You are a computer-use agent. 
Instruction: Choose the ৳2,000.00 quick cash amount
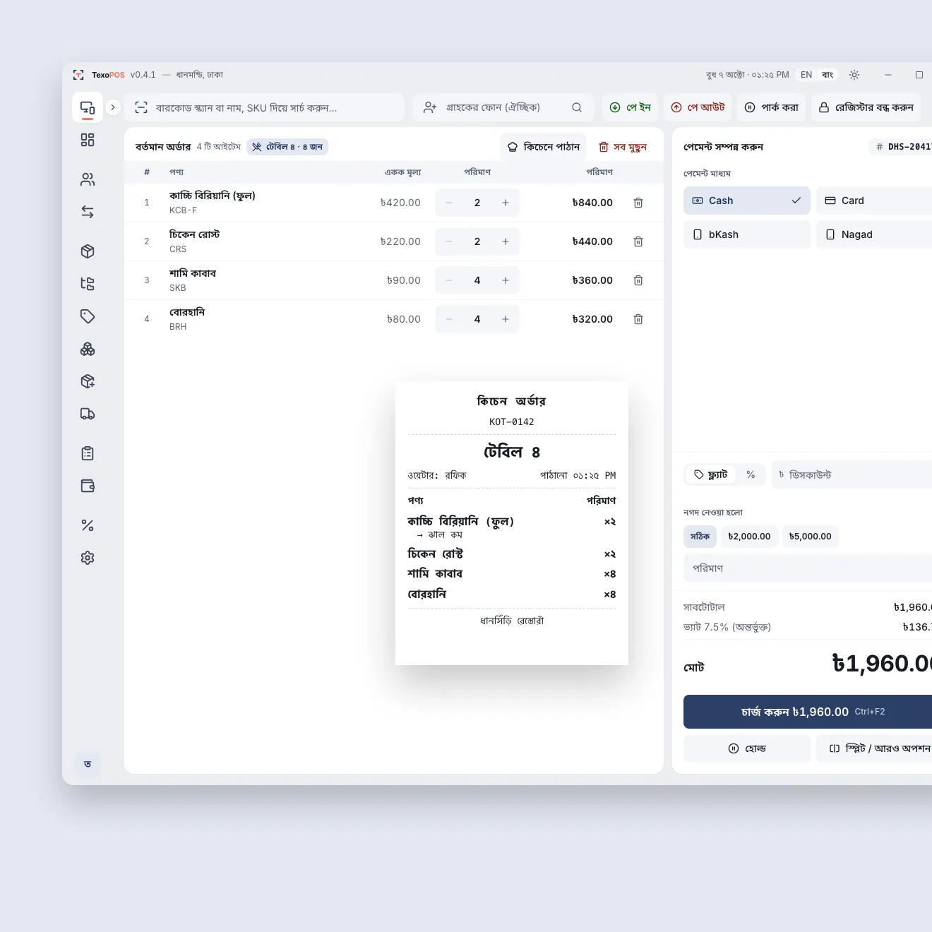[x=749, y=537]
